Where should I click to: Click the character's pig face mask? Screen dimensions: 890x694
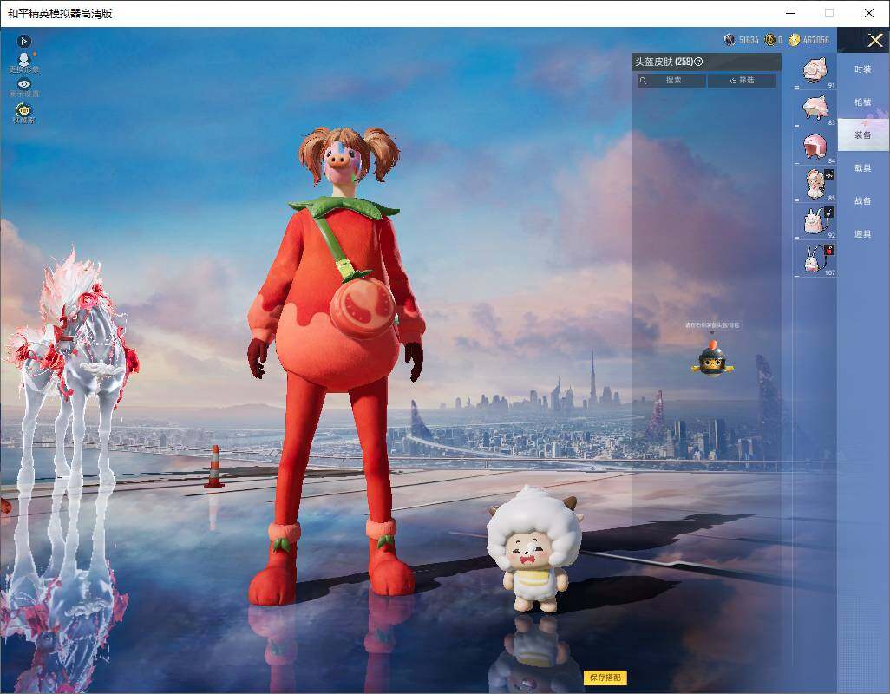click(x=341, y=163)
